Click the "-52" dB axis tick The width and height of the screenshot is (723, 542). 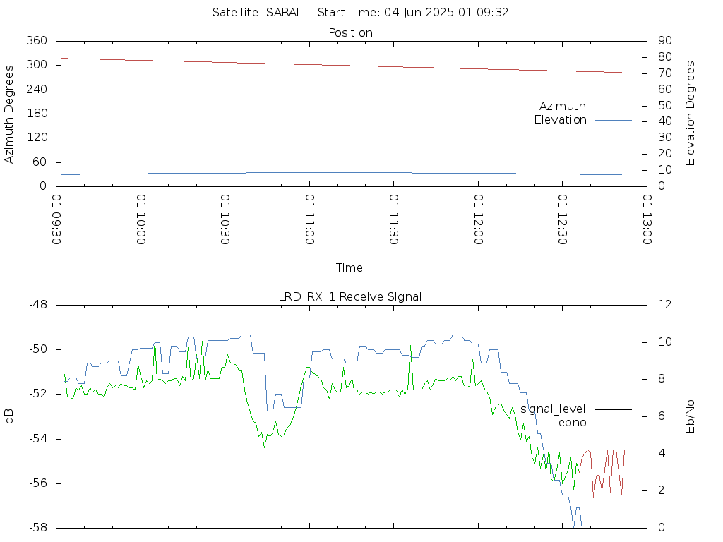coord(38,394)
